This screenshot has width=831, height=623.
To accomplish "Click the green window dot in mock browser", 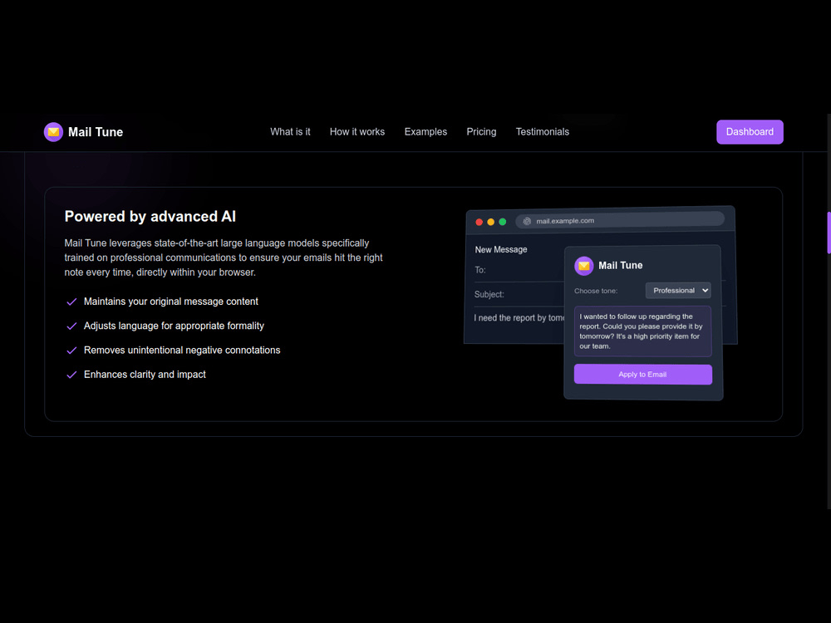I will point(503,222).
